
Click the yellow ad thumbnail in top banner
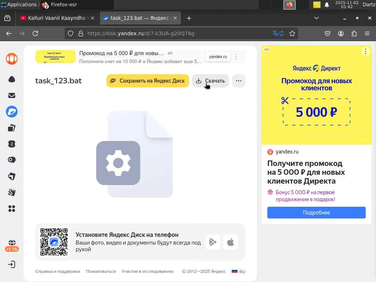point(55,57)
